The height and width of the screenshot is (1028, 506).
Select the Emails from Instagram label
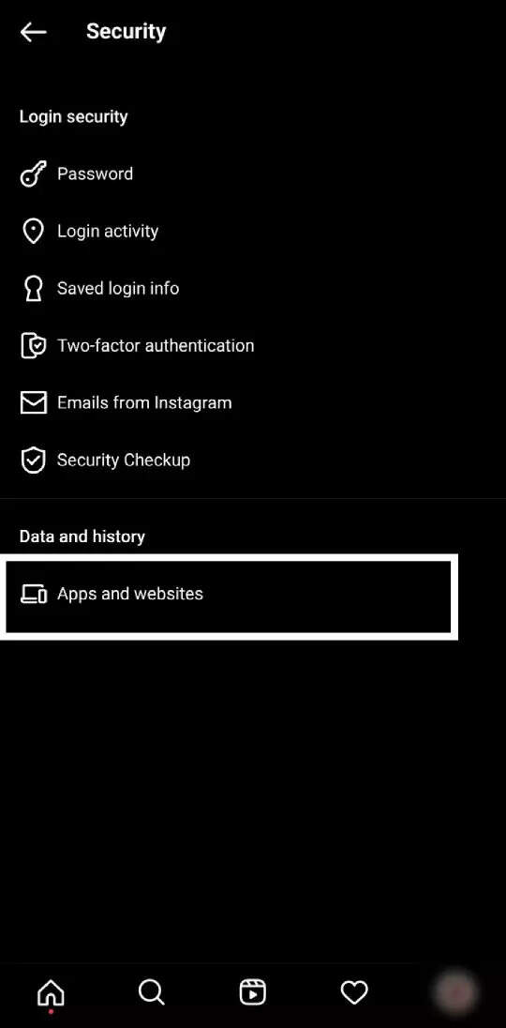tap(144, 402)
